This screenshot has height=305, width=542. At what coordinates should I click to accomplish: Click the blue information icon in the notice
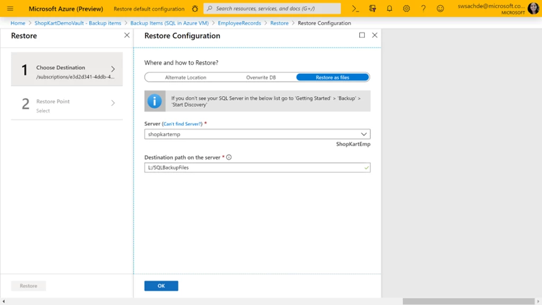[x=155, y=101]
